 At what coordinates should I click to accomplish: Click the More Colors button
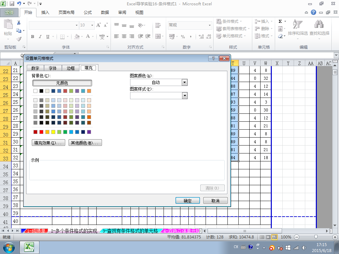pos(85,143)
